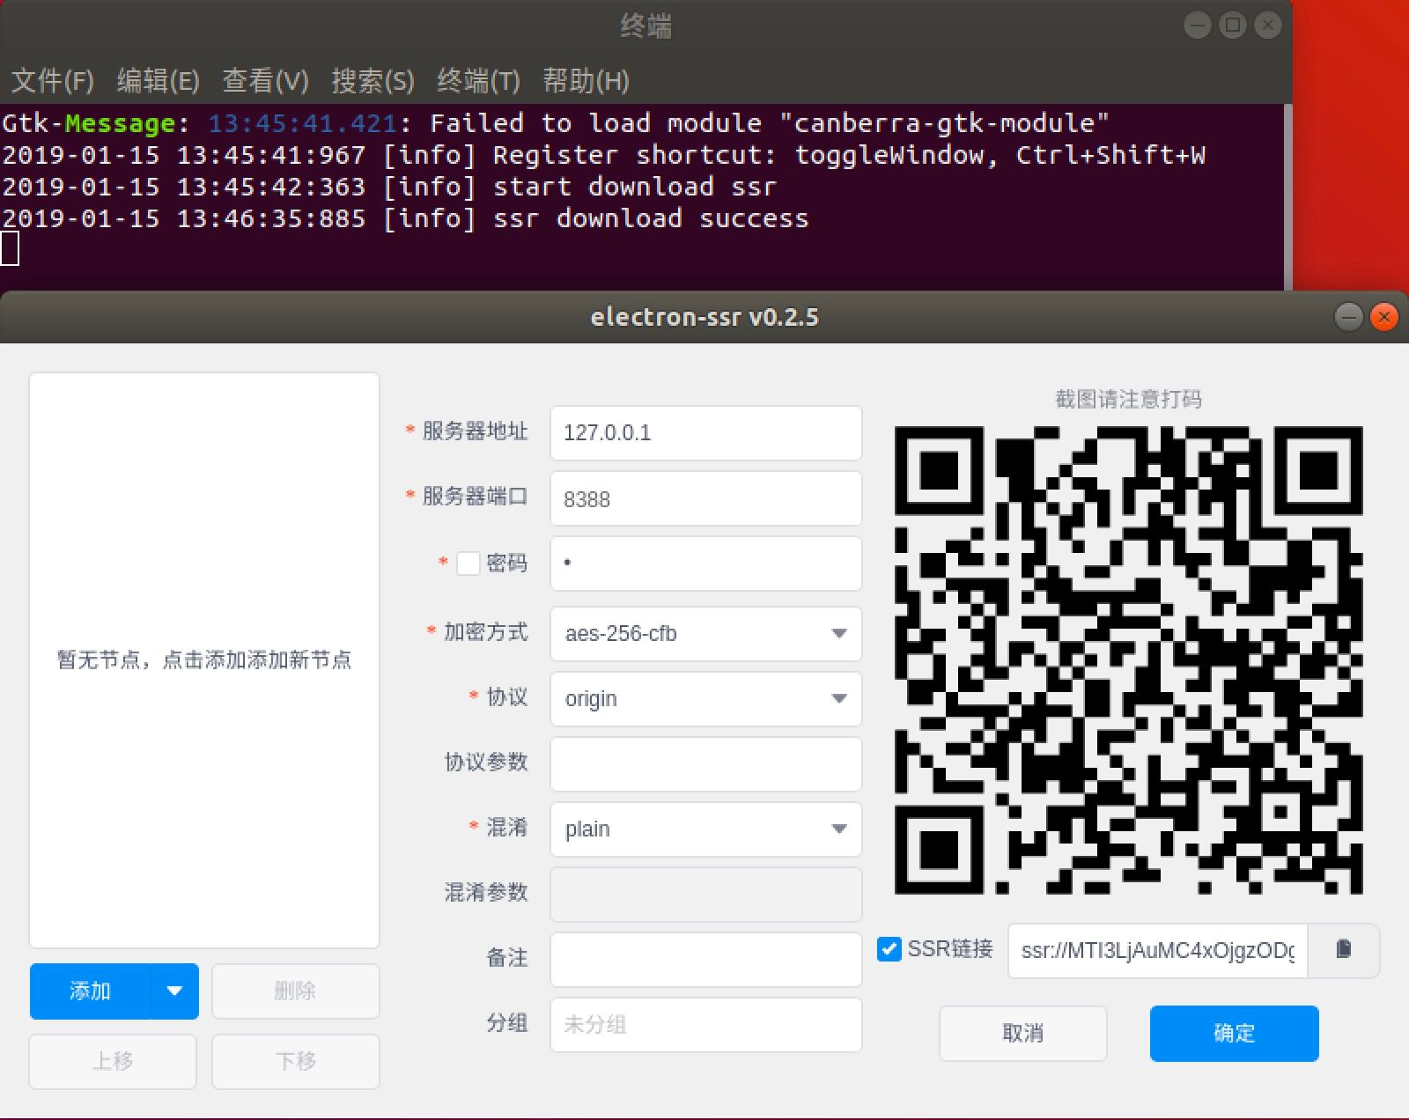Click the 备注 remarks input field
This screenshot has width=1409, height=1120.
pos(705,960)
